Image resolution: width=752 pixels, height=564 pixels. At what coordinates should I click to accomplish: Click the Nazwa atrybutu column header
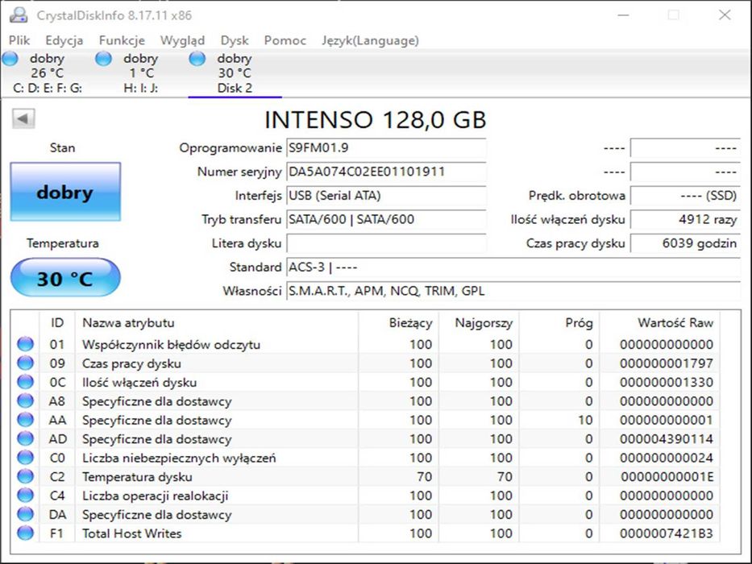click(x=216, y=323)
